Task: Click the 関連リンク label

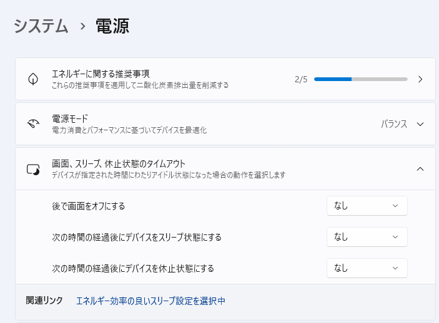Action: 44,301
